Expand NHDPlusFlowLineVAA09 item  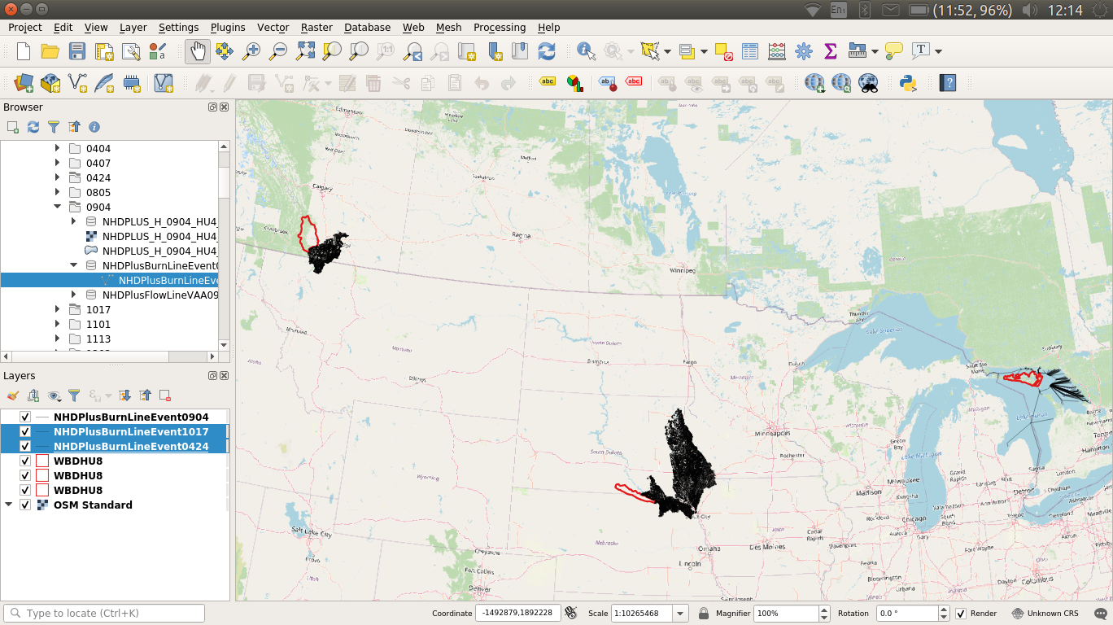coord(73,295)
